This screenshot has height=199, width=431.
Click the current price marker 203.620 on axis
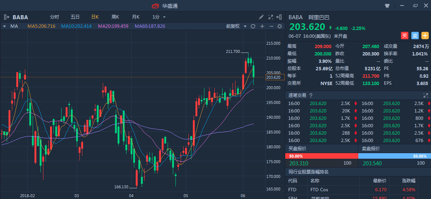point(275,77)
